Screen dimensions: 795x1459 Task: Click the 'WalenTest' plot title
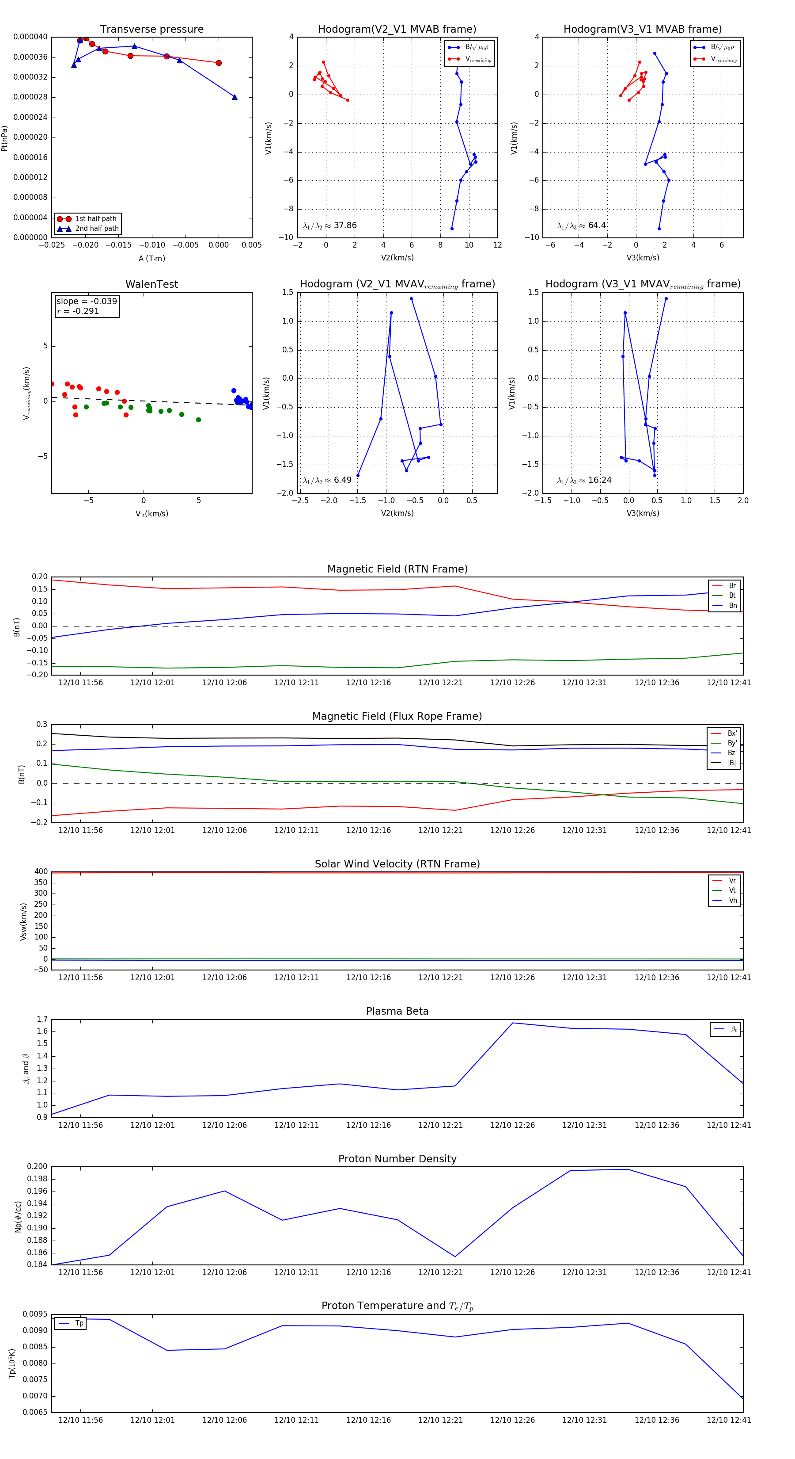coord(151,284)
